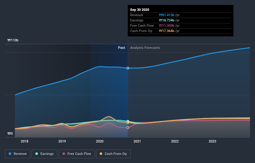Click the ₩11.309b free cash flow value
Viewport: 255px width, 163px height.
[166, 26]
